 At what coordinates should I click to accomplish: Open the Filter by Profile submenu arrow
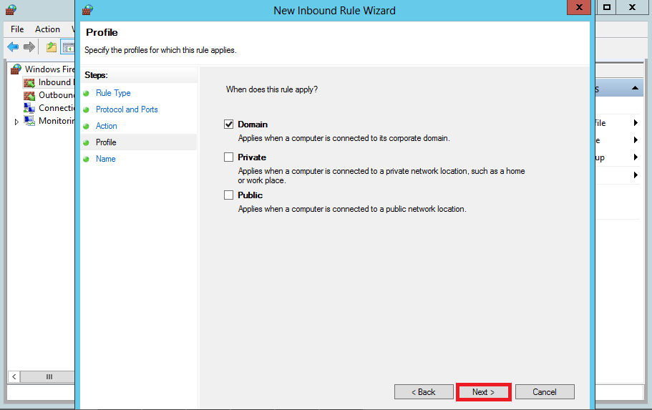[x=635, y=123]
